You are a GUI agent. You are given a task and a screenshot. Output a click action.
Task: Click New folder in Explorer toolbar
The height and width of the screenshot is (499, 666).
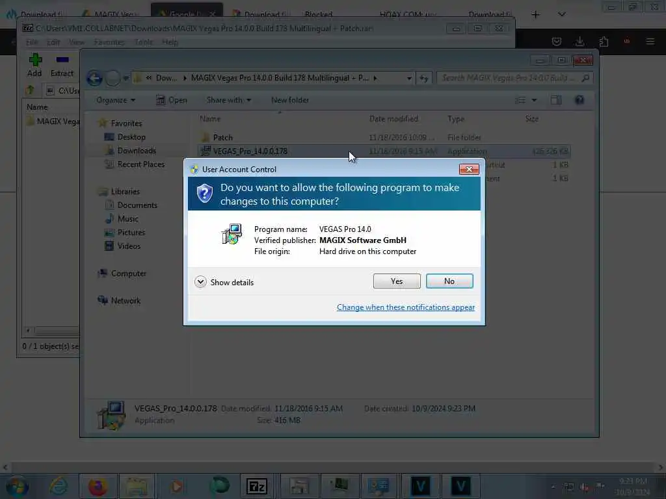(x=290, y=100)
